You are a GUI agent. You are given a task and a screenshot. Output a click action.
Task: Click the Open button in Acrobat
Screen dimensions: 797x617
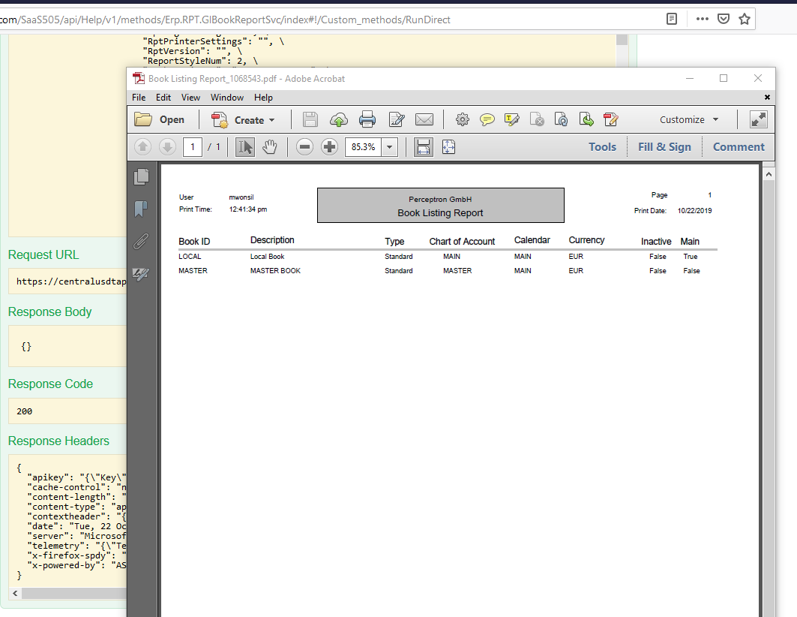point(161,119)
